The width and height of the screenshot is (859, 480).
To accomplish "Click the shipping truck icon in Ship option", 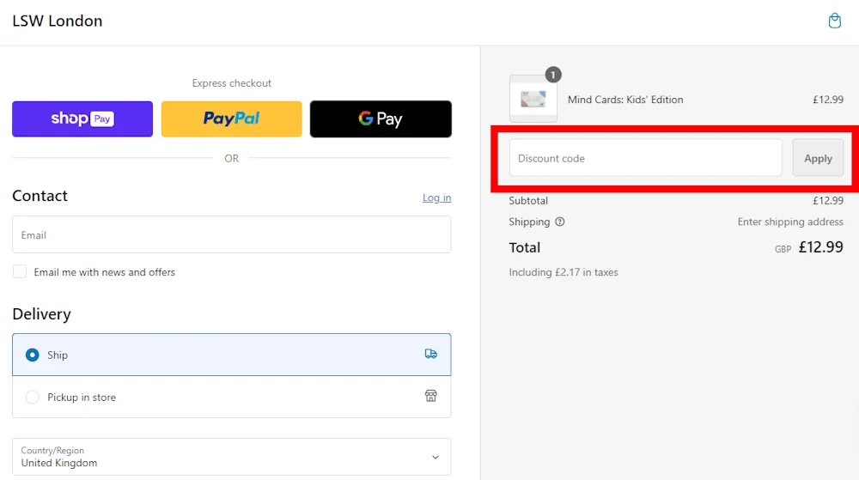I will [x=430, y=354].
